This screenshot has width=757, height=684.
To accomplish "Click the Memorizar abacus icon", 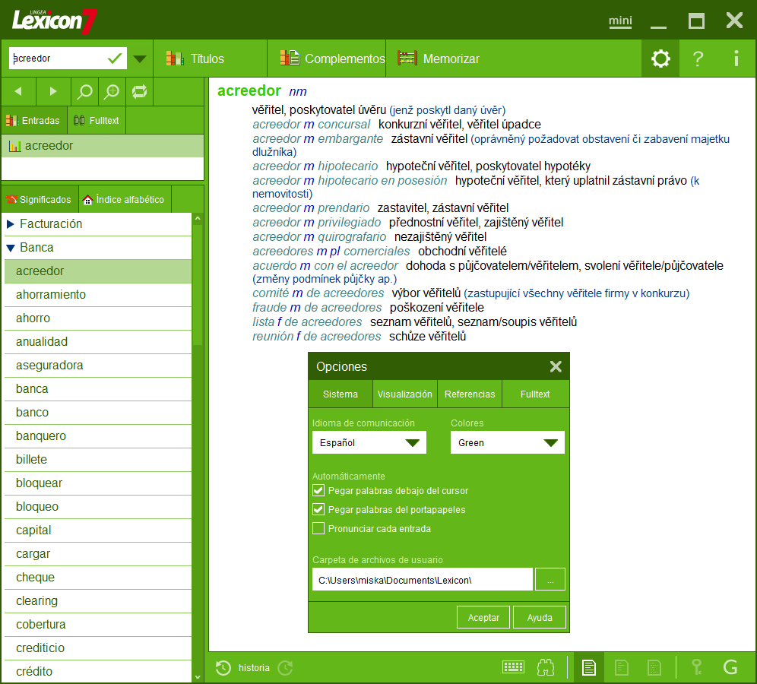I will (407, 59).
